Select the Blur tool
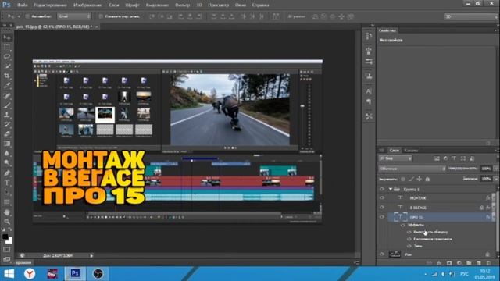This screenshot has width=500, height=281. 7,153
